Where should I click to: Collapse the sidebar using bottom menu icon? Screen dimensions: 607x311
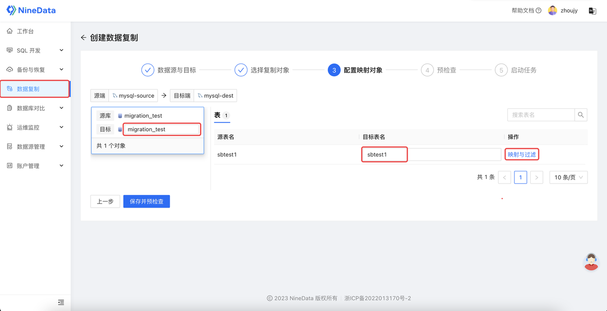click(x=61, y=302)
